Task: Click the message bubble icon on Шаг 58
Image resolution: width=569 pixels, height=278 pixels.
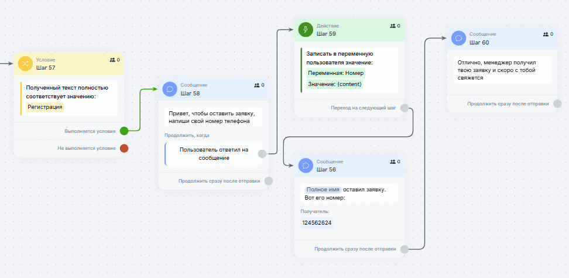Action: (169, 89)
